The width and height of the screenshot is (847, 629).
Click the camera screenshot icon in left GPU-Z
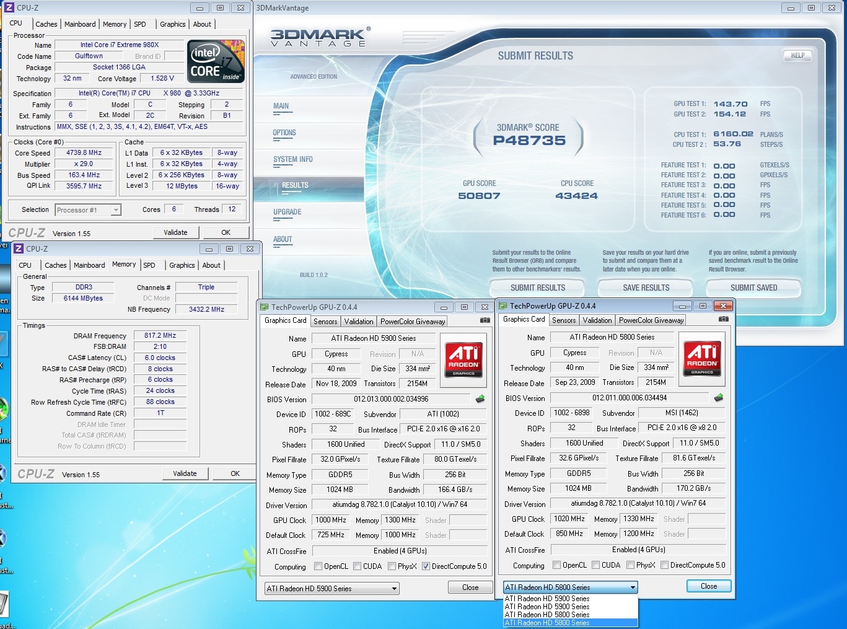click(x=485, y=320)
